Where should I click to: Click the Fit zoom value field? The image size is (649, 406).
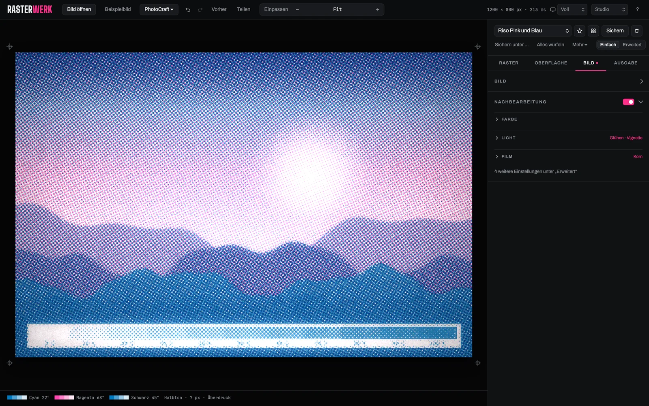pos(337,9)
